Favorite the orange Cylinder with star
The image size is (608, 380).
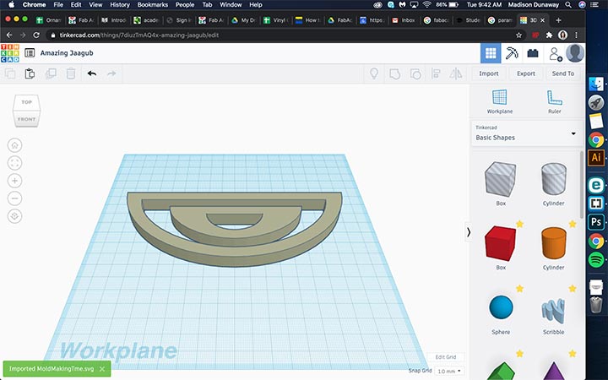click(573, 224)
